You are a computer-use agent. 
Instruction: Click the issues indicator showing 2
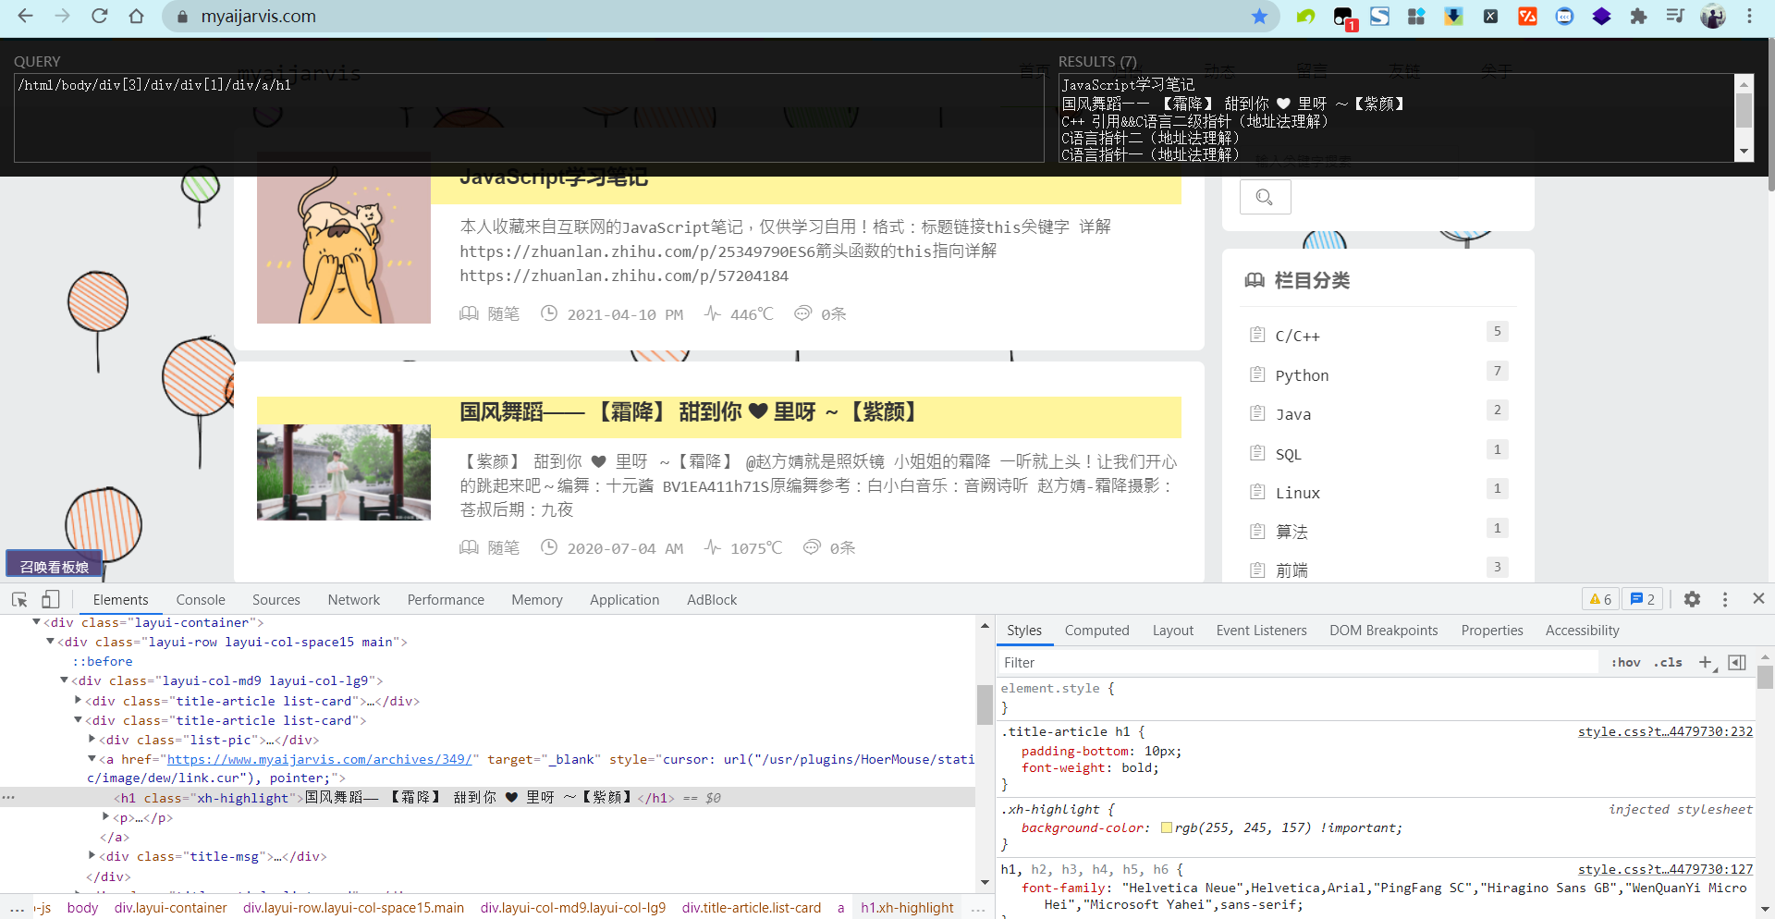(1642, 599)
